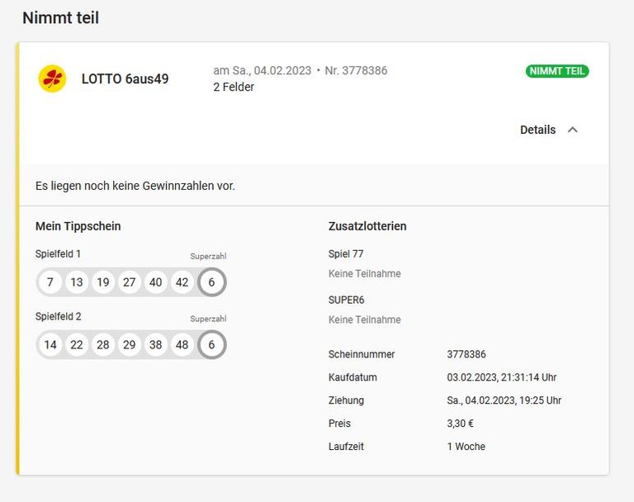634x502 pixels.
Task: Click the price value 3,30 €
Action: [x=460, y=424]
